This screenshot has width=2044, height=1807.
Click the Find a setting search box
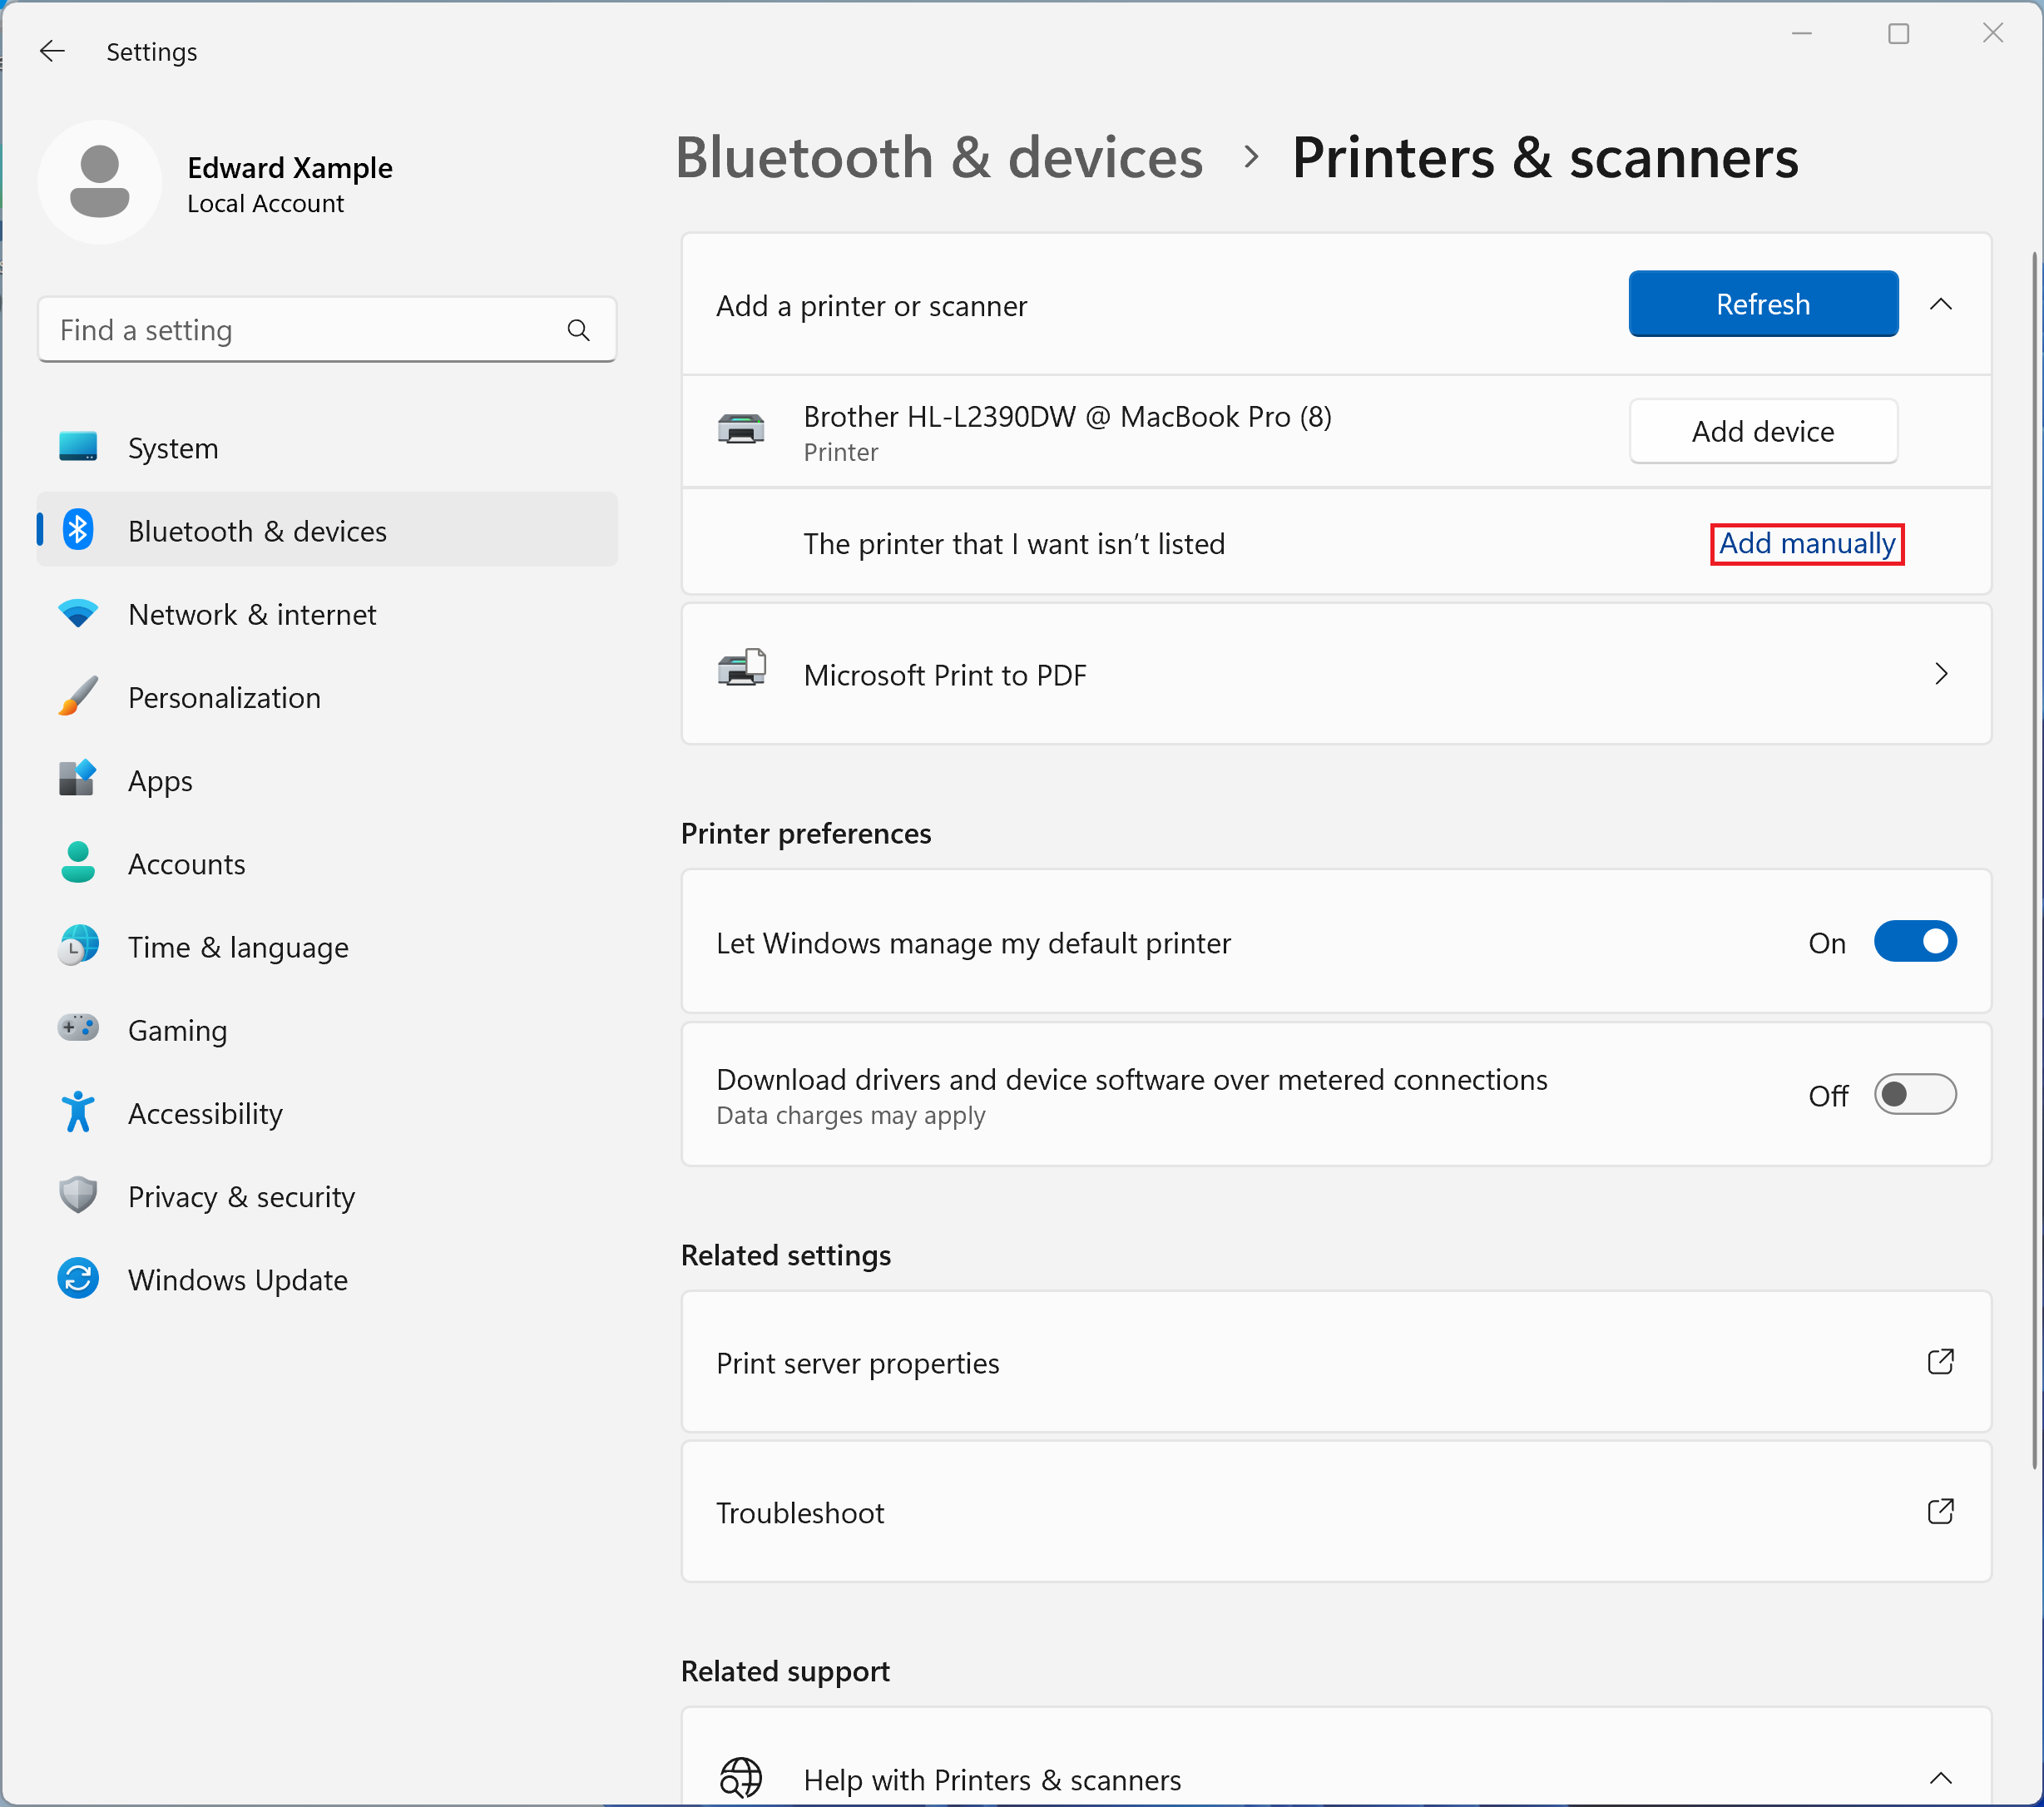point(327,330)
